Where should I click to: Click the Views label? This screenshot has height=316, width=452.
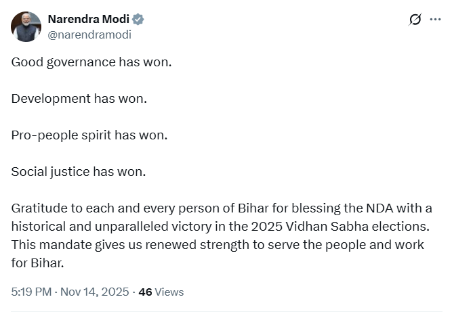coord(169,292)
